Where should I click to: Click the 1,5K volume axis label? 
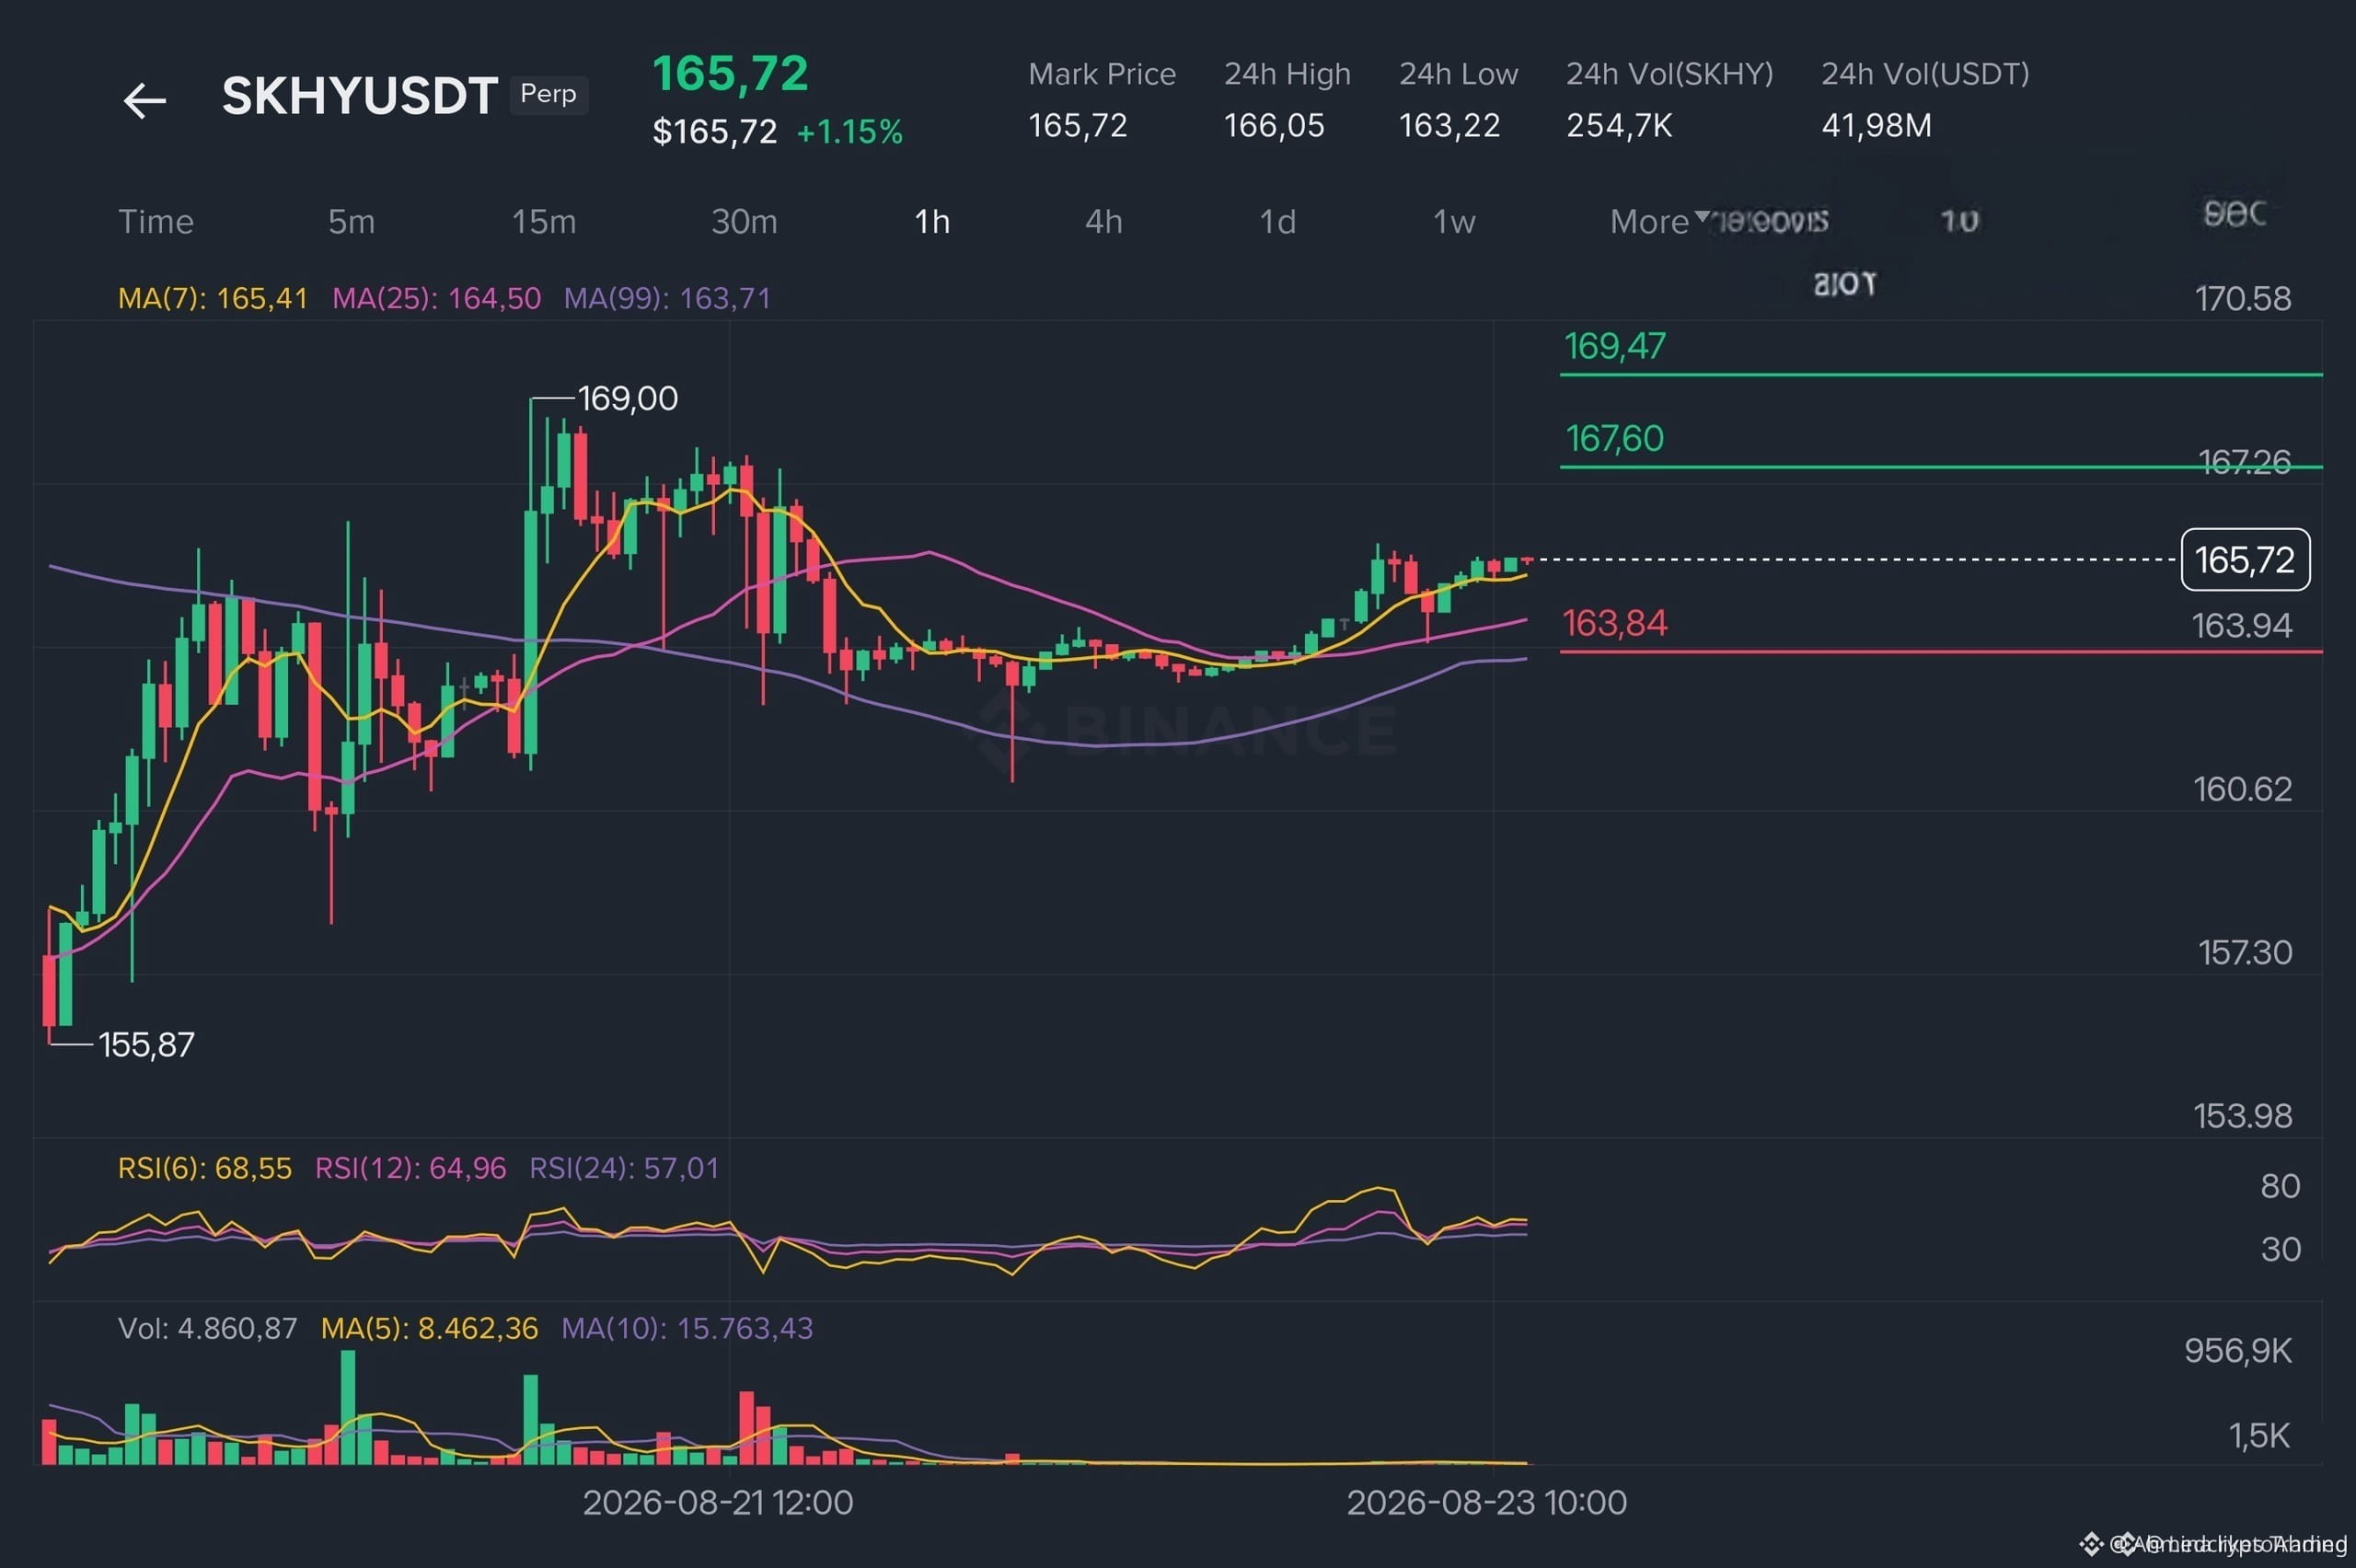tap(2258, 1436)
